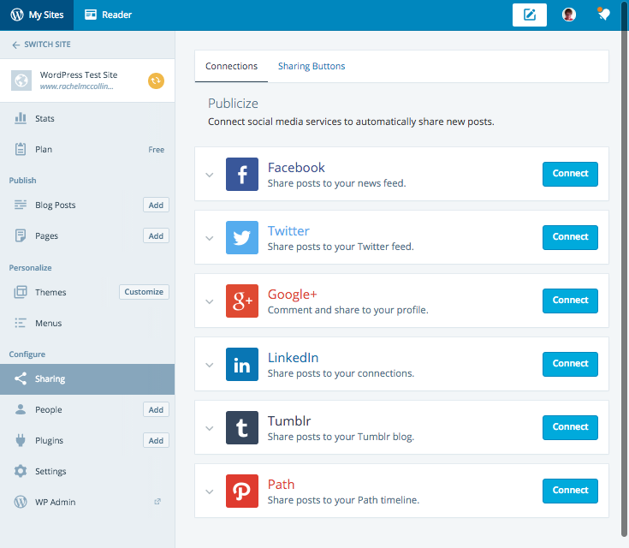Expand the Path connection details chevron

(210, 491)
